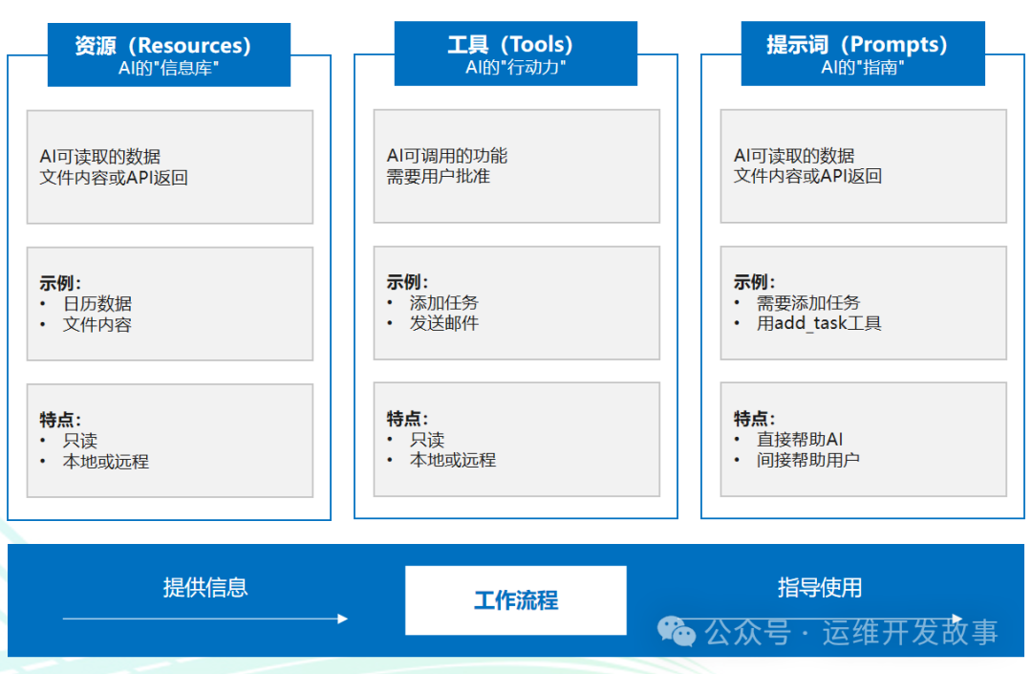1032x674 pixels.
Task: Click the 示例: label under Prompts
Action: [x=754, y=282]
